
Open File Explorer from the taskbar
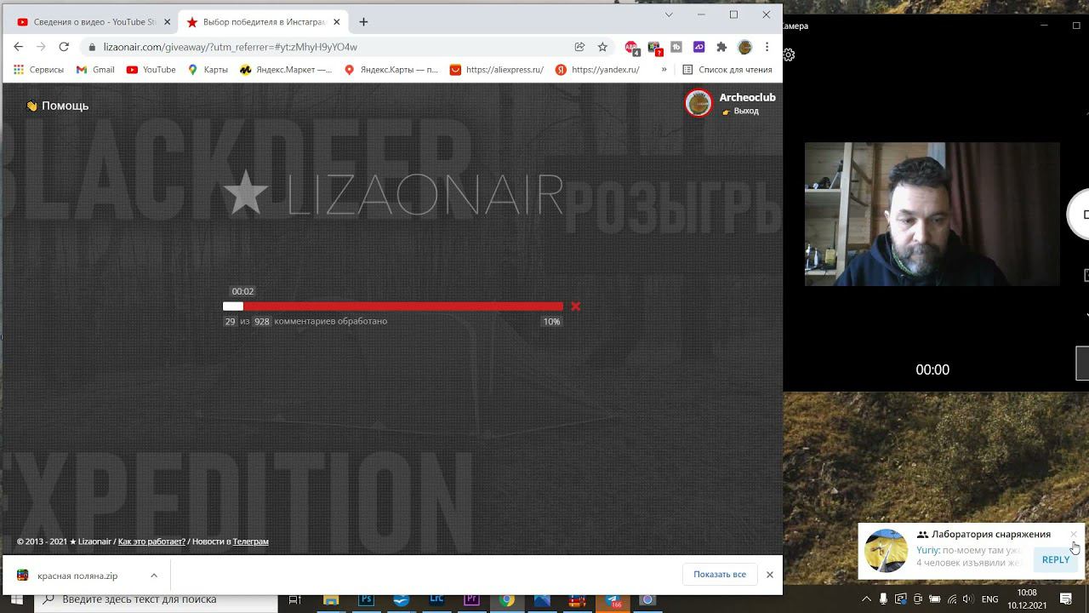331,599
